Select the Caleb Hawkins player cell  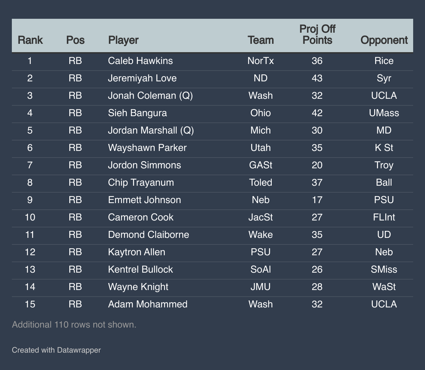click(140, 61)
